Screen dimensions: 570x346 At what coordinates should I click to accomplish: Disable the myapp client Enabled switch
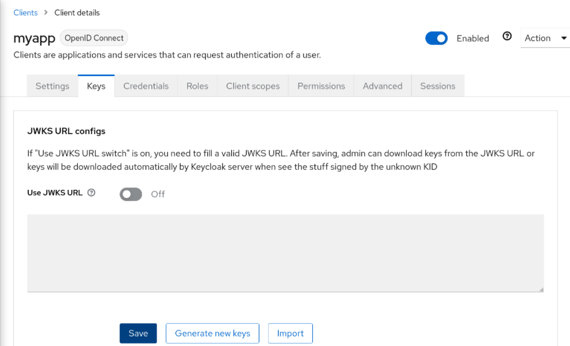[x=436, y=38]
